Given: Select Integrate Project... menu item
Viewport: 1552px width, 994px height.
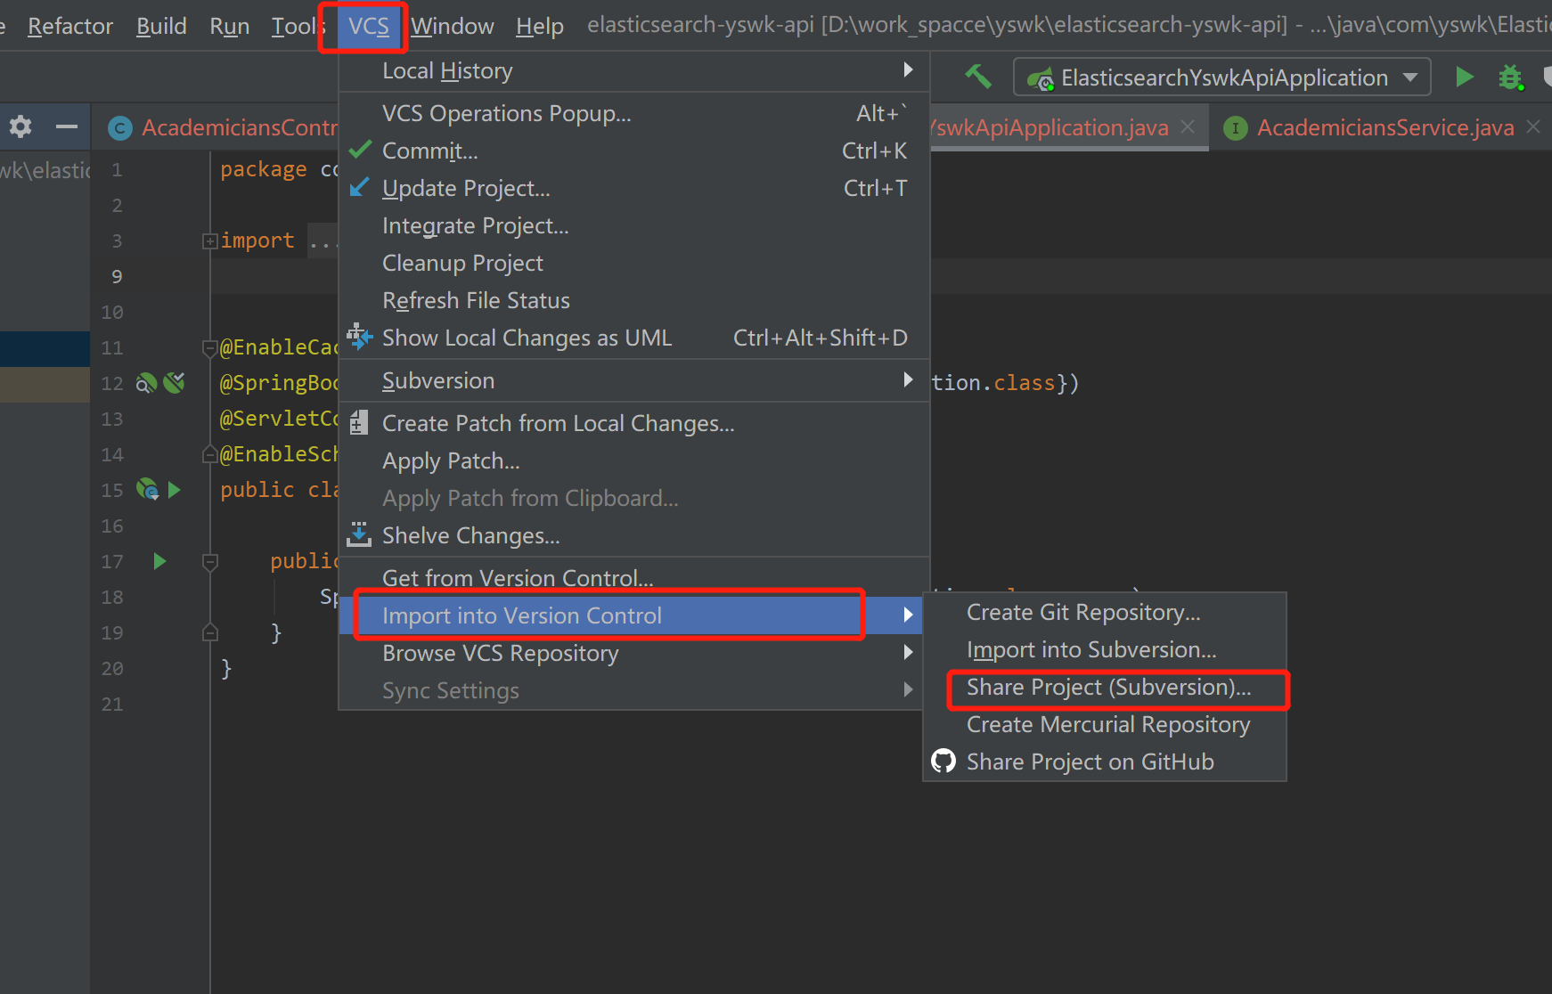Looking at the screenshot, I should pos(634,225).
